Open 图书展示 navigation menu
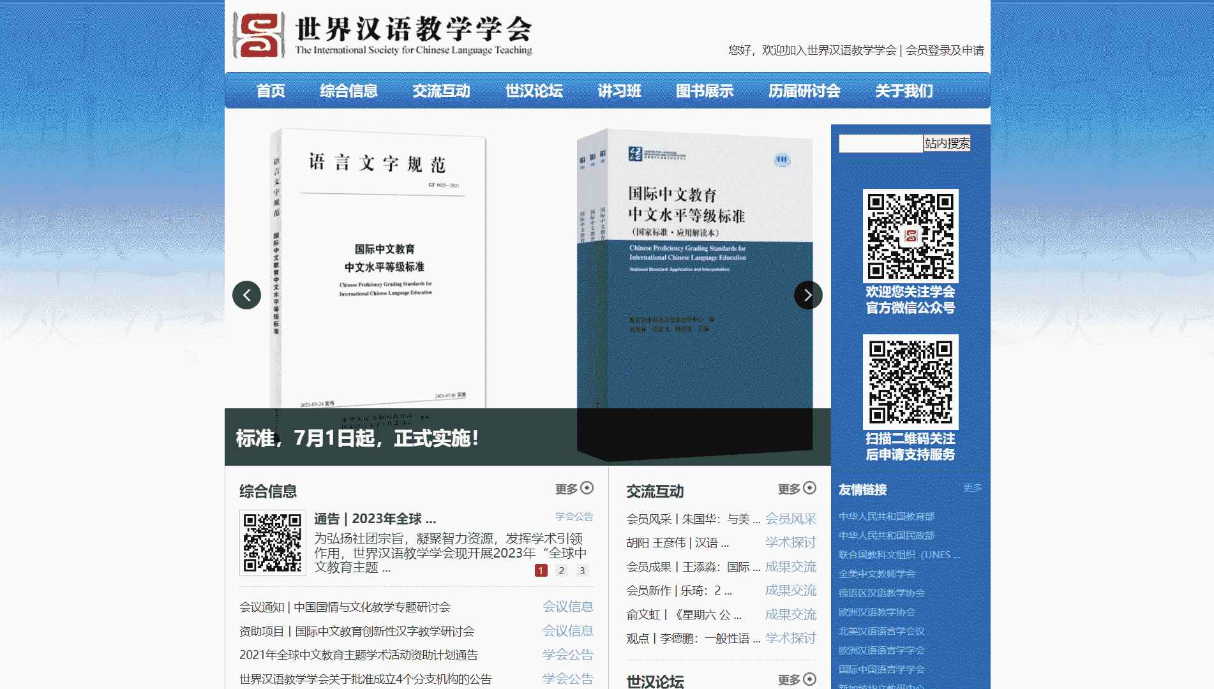Screen dimensions: 1214x689 coord(705,91)
